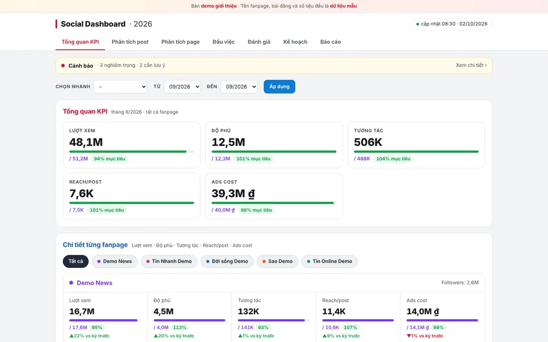Click the green update status dot

(x=417, y=24)
